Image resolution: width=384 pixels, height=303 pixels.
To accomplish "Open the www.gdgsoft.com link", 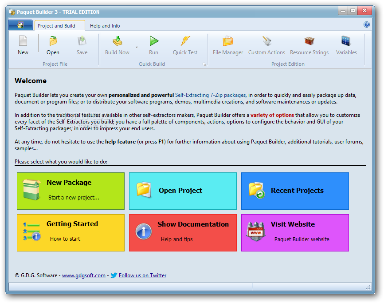I will click(84, 275).
